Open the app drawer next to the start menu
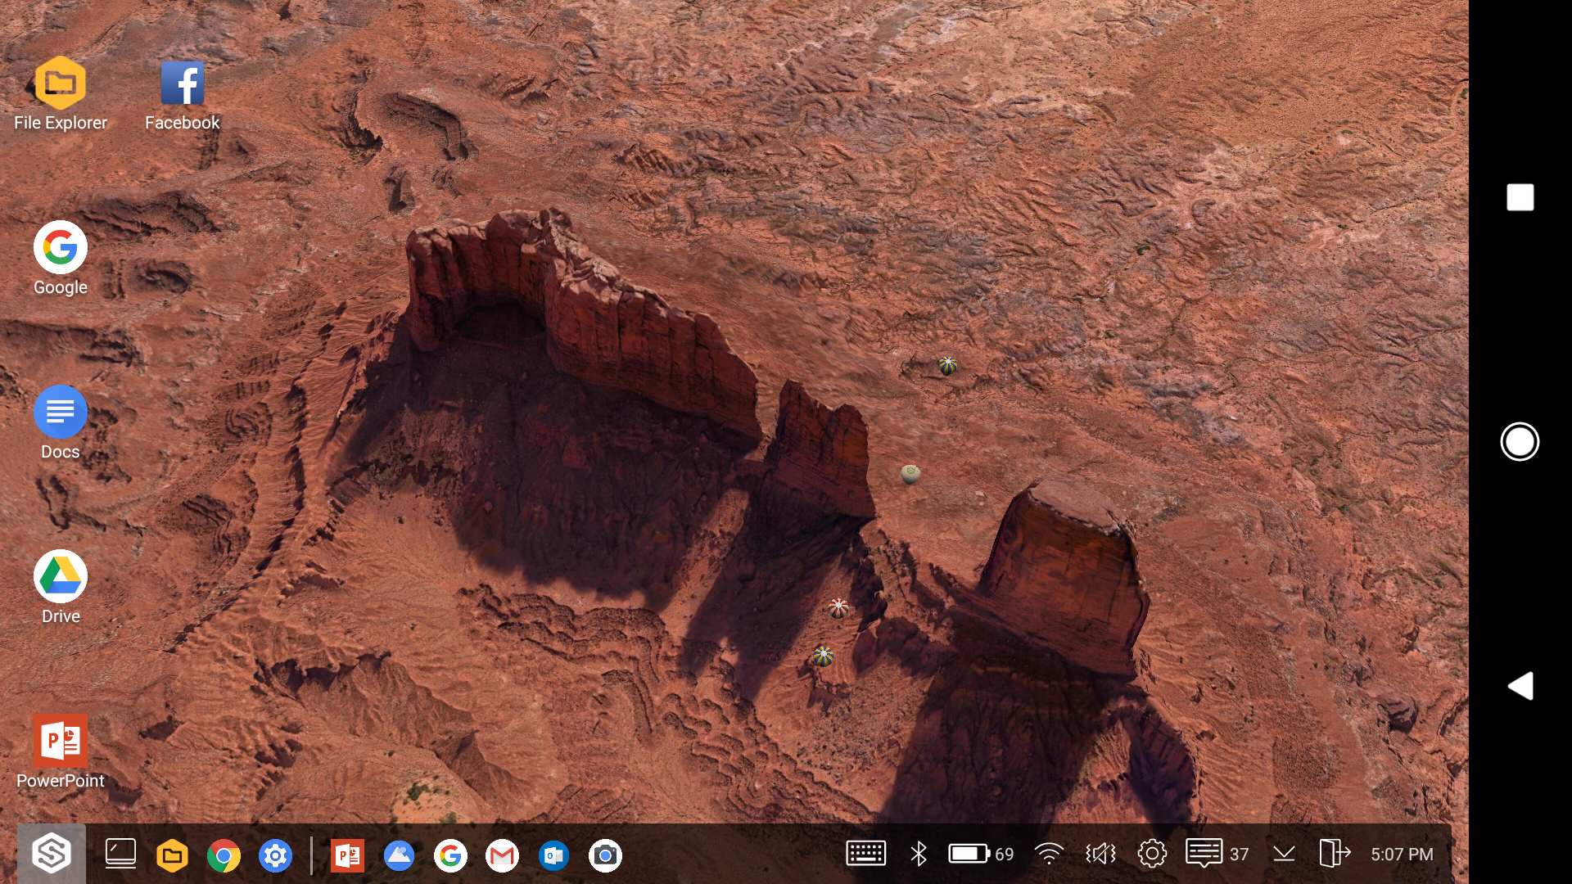This screenshot has height=884, width=1572. click(120, 854)
